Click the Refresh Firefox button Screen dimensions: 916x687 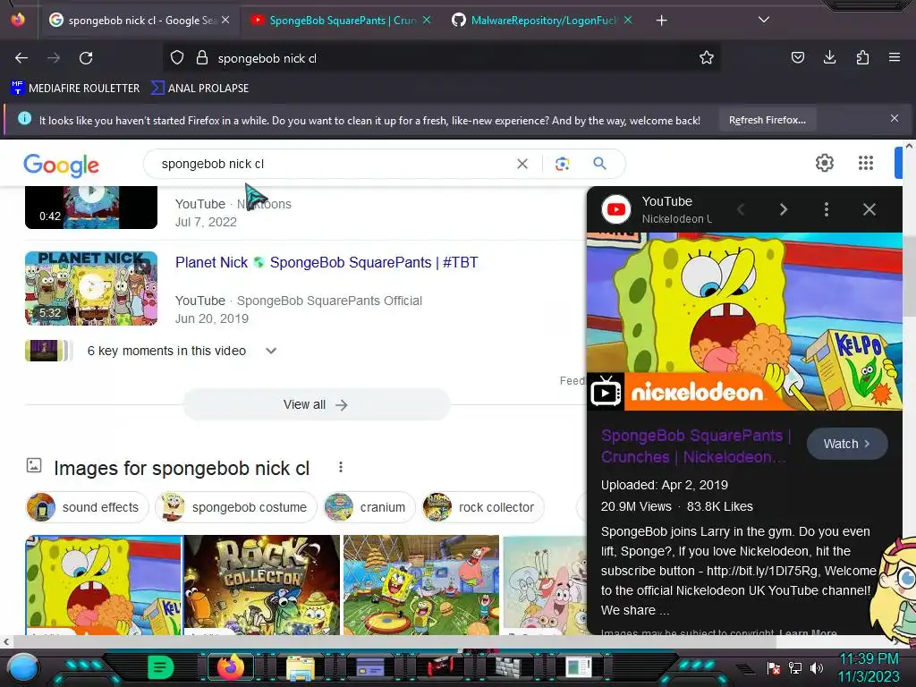[767, 120]
